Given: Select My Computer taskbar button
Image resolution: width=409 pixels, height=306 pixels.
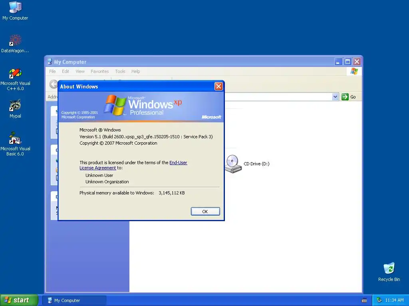Looking at the screenshot, I should [x=74, y=300].
